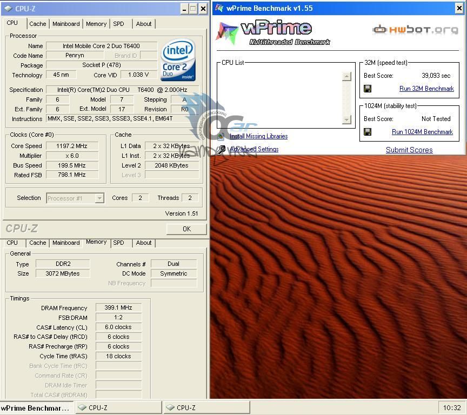Close the upper CPU-Z window
The height and width of the screenshot is (415, 467).
pyautogui.click(x=203, y=9)
